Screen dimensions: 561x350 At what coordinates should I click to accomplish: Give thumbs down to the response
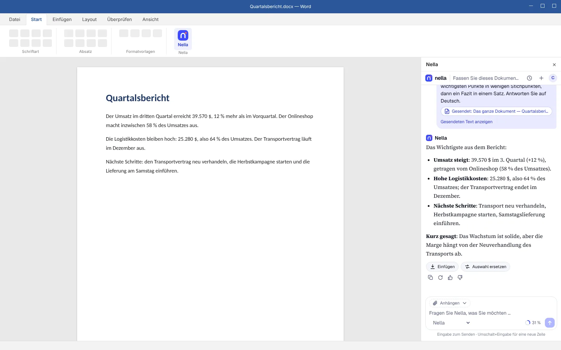coord(460,278)
